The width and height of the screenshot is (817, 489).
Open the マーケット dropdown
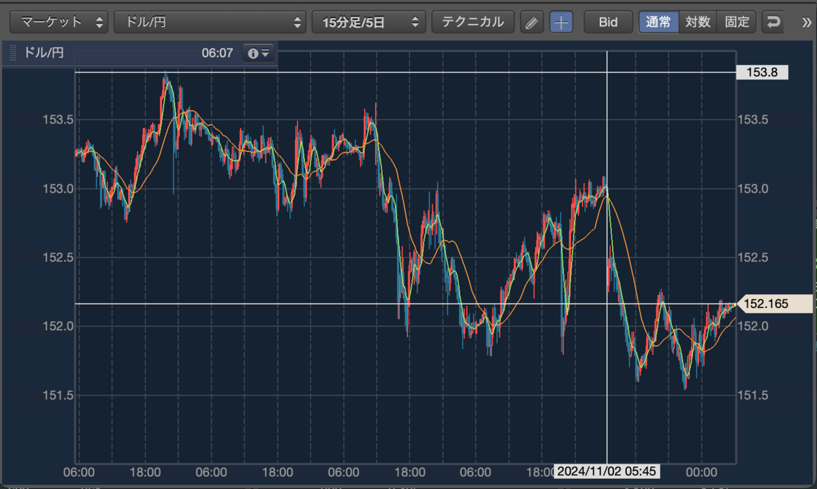(59, 22)
